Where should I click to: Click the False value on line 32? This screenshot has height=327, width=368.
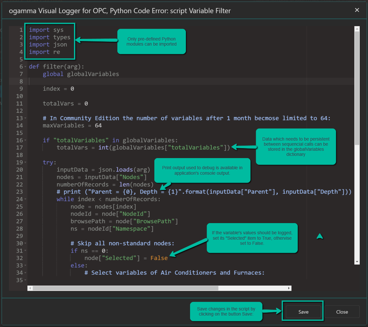[x=159, y=258]
